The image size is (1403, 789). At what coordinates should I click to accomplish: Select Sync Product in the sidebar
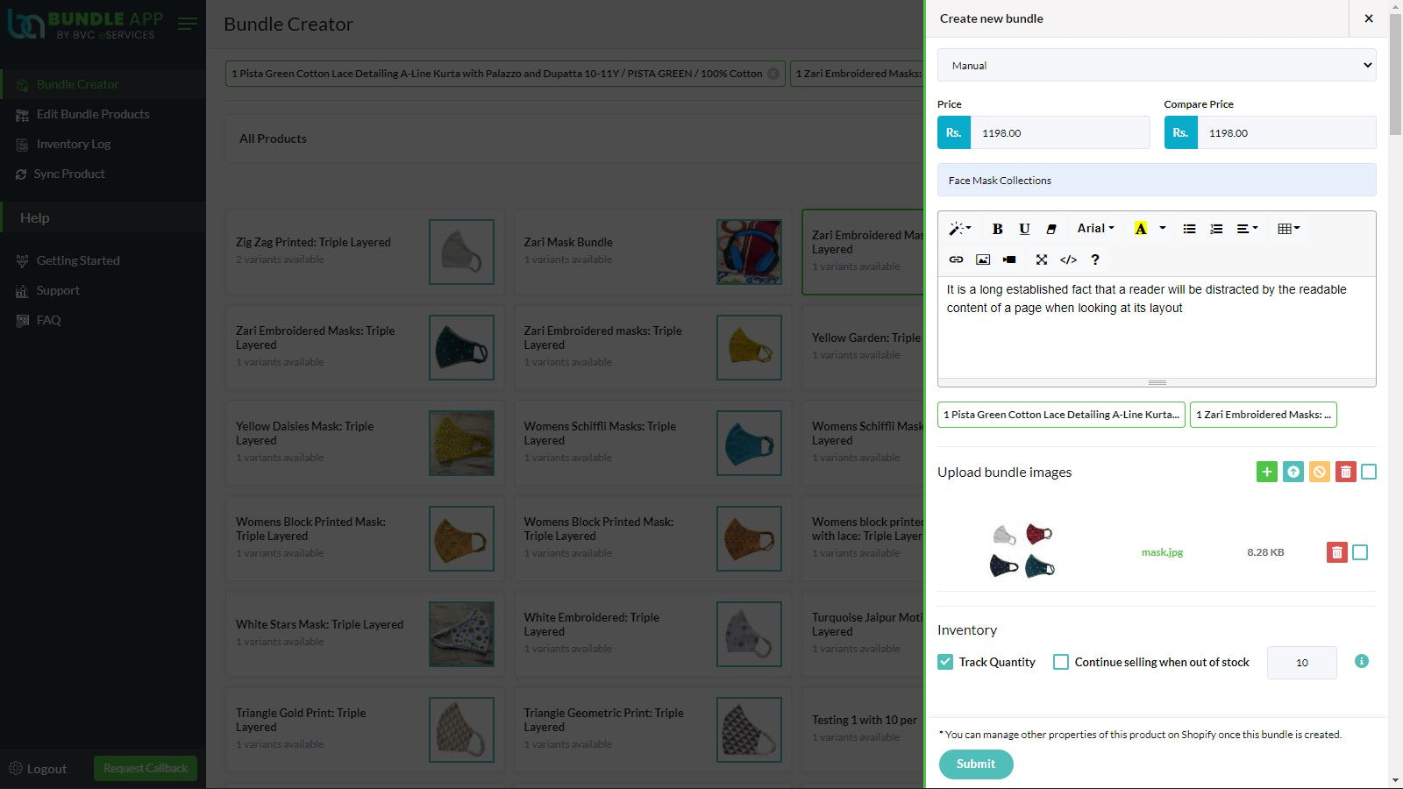(x=69, y=174)
